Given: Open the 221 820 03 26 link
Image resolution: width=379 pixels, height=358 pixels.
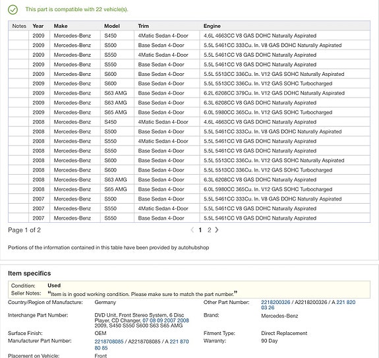Looking at the screenshot, I should (308, 305).
